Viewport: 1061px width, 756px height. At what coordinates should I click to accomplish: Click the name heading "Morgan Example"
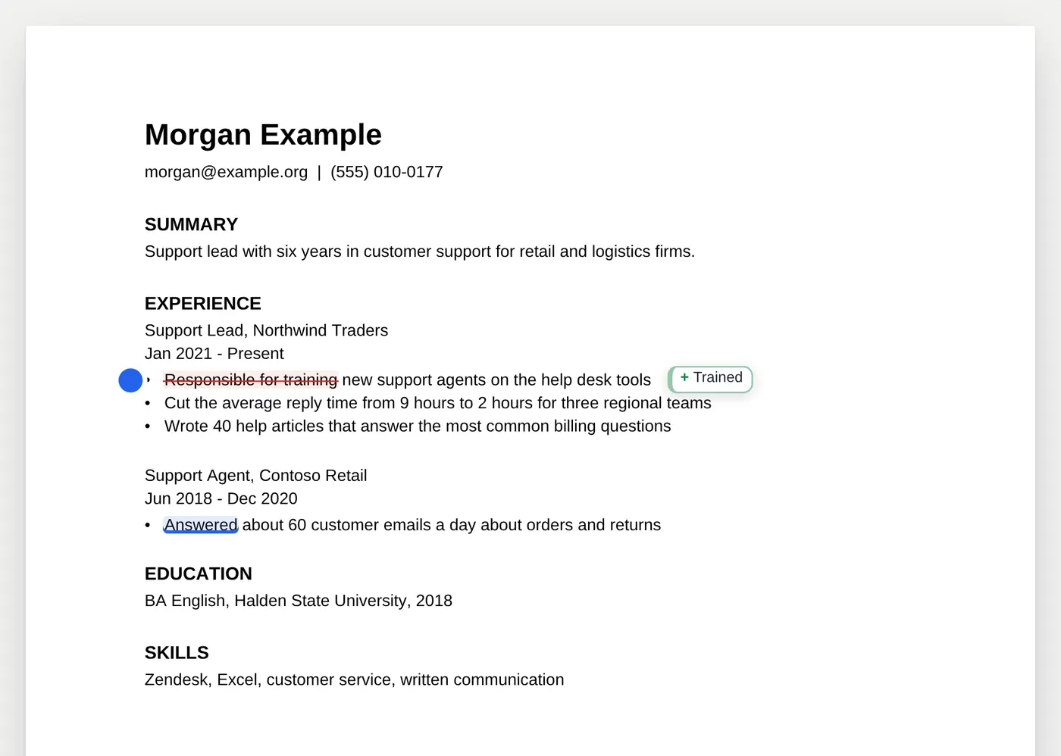click(263, 135)
